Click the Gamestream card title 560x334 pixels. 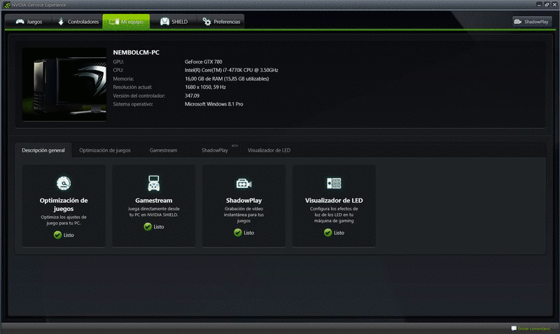click(x=153, y=201)
